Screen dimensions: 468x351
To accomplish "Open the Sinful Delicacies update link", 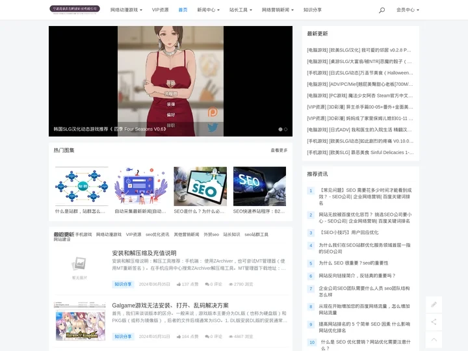I will pyautogui.click(x=360, y=152).
